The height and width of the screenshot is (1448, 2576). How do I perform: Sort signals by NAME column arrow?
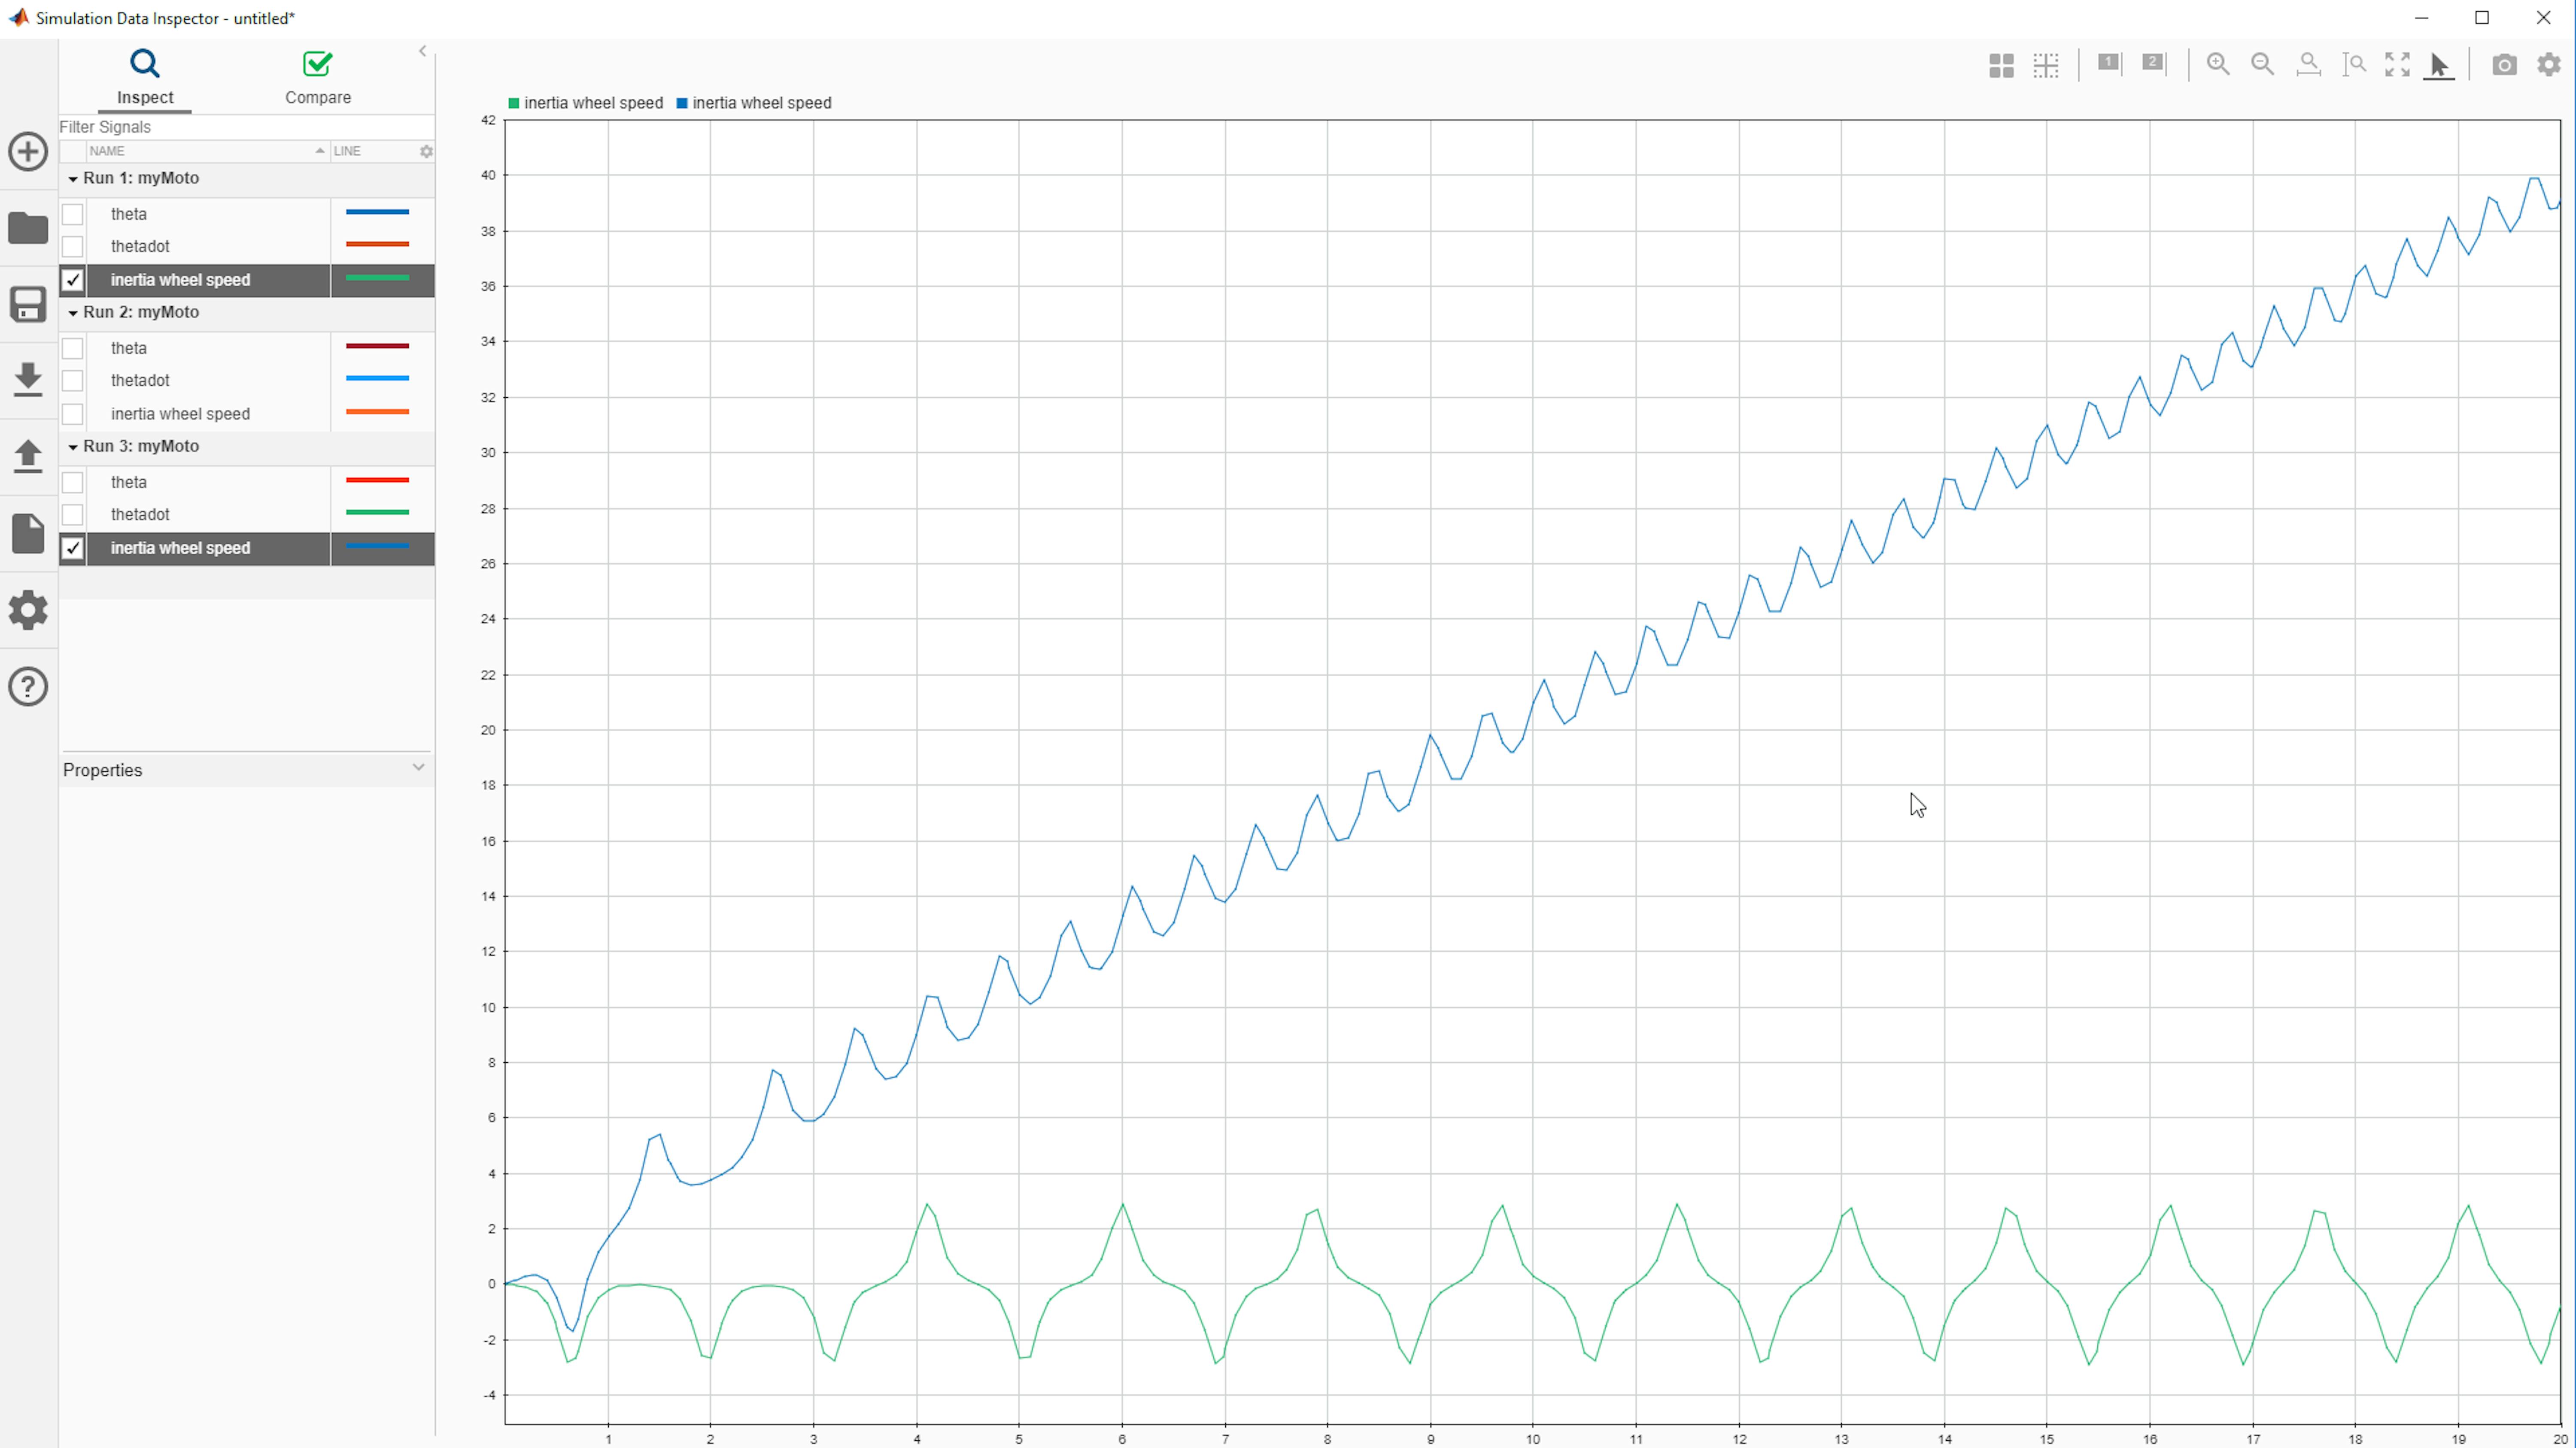[320, 151]
